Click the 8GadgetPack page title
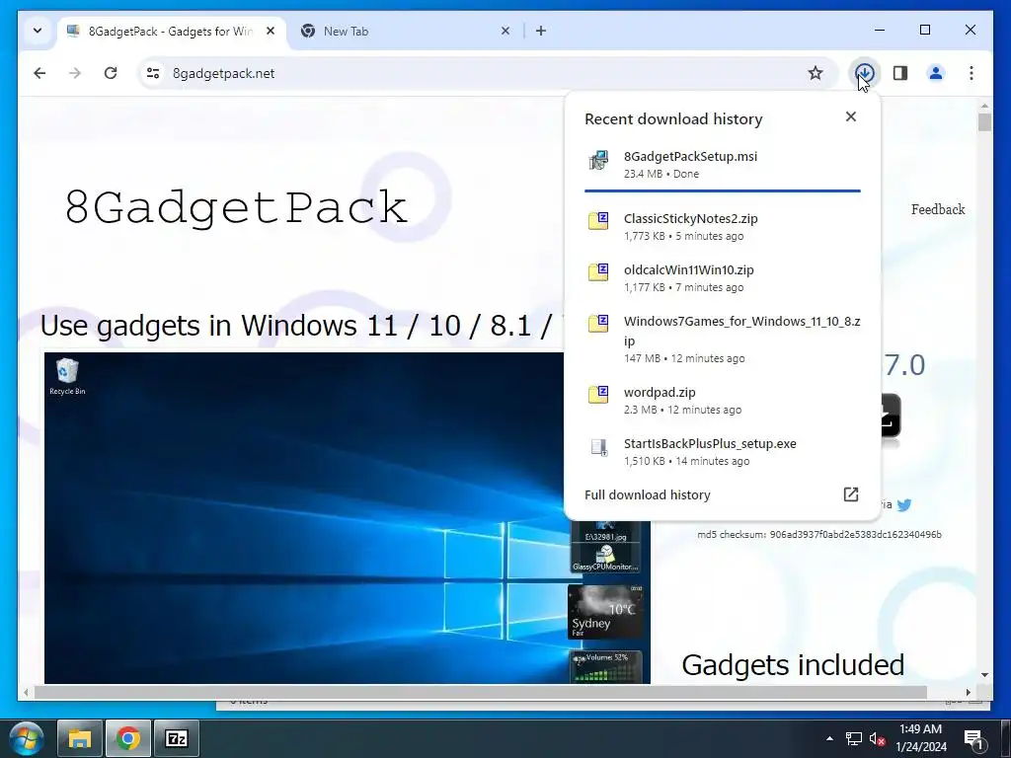The height and width of the screenshot is (758, 1011). pos(237,207)
